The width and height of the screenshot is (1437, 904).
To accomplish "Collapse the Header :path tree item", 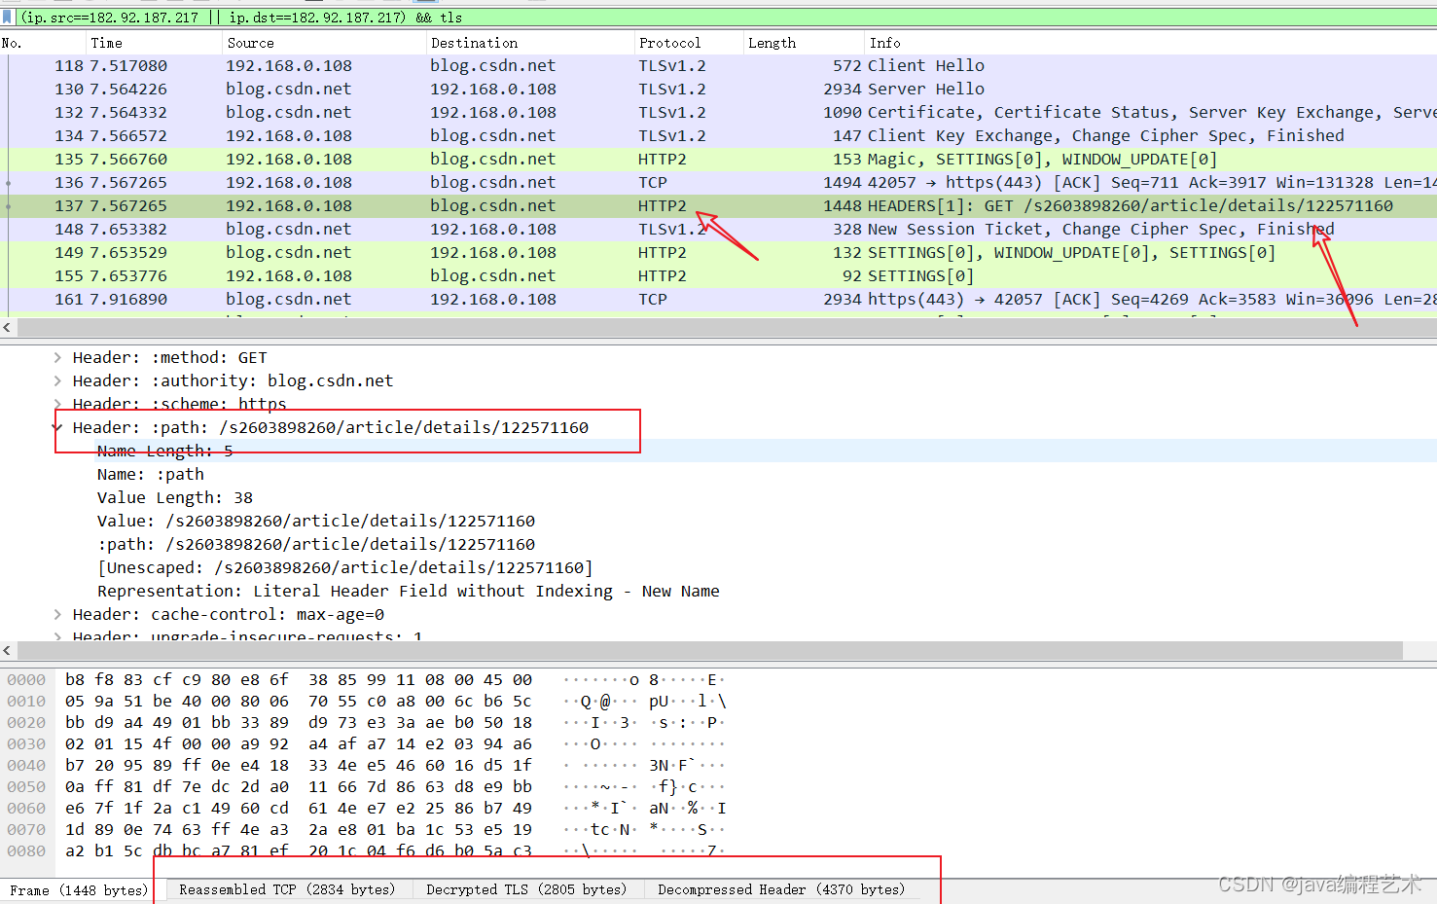I will click(x=57, y=428).
